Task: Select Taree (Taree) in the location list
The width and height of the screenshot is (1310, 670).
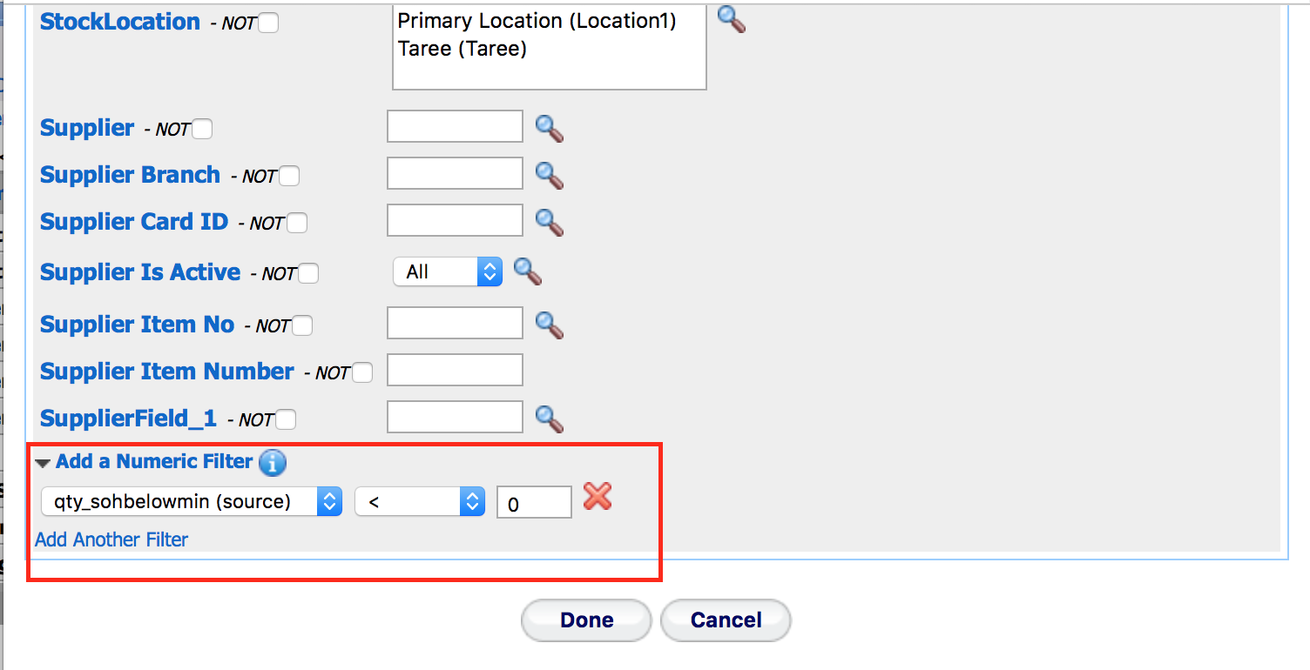Action: [463, 49]
